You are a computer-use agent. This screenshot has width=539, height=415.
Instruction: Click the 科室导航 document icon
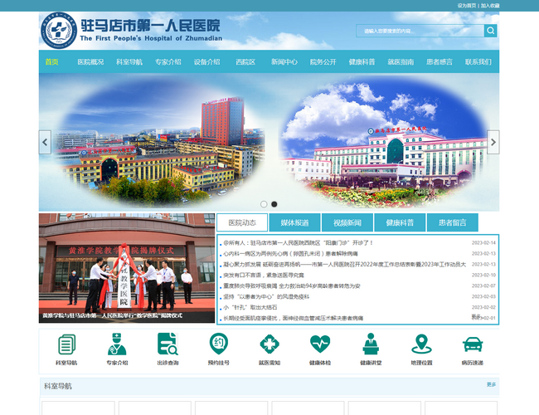(x=66, y=344)
